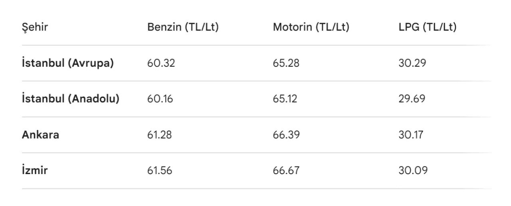Click İzmir motorin price 66.67

(286, 171)
